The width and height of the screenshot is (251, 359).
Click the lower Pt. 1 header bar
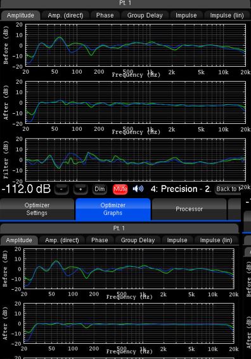[x=119, y=228]
